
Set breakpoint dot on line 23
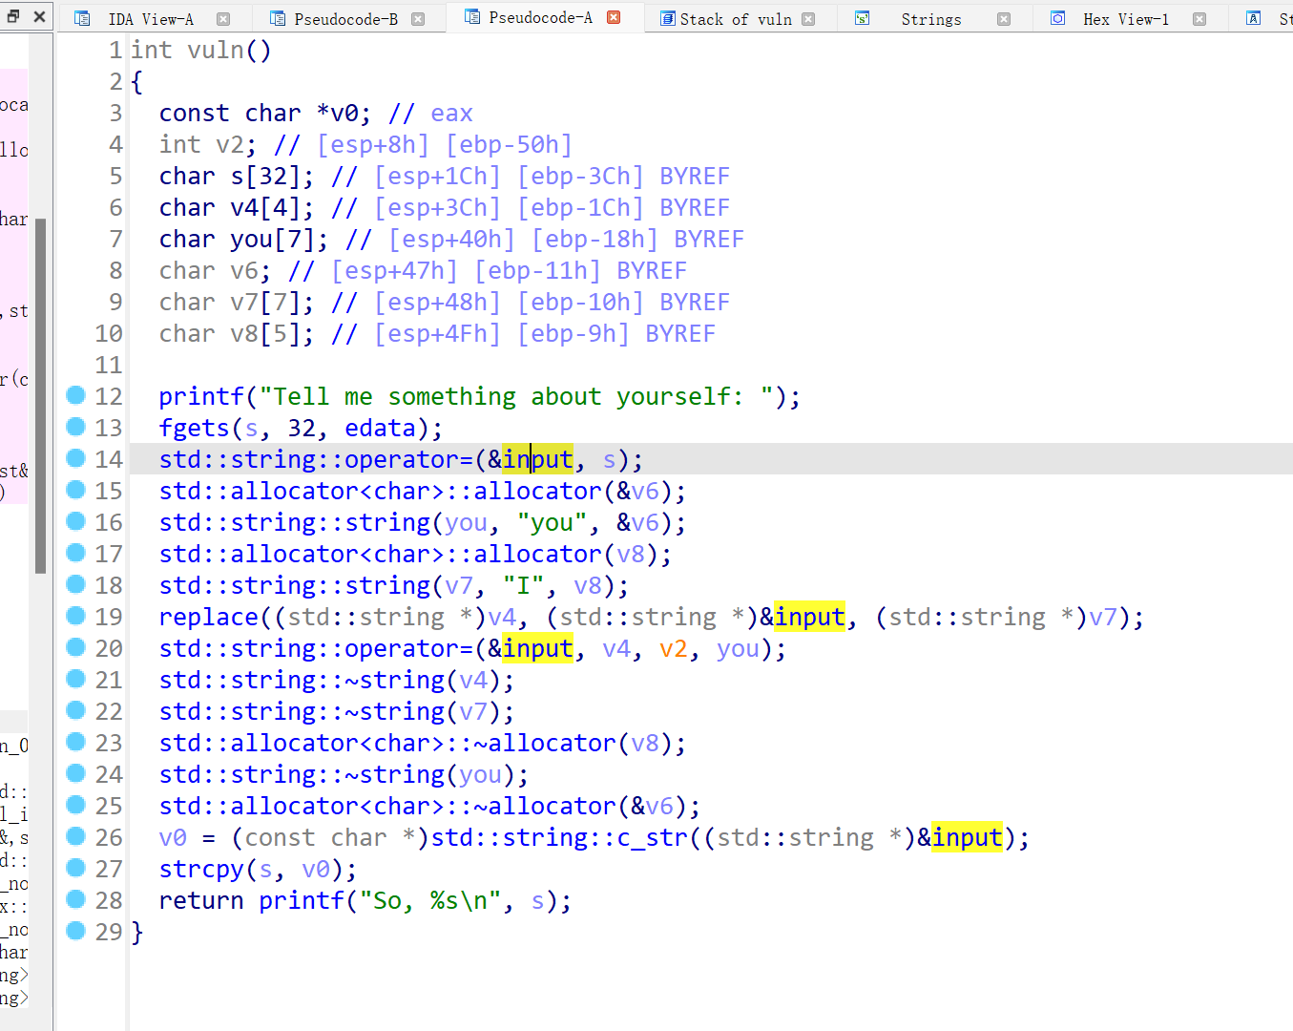76,742
